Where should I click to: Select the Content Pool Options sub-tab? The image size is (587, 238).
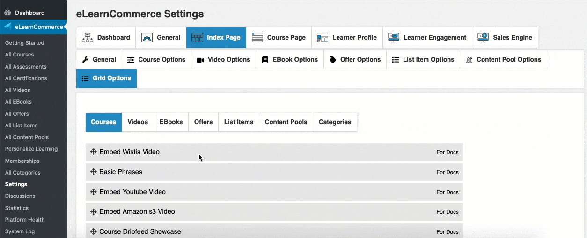click(503, 60)
